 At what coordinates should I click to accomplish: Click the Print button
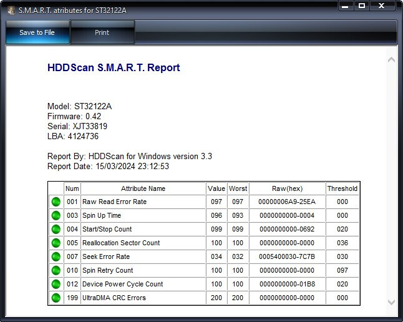102,32
